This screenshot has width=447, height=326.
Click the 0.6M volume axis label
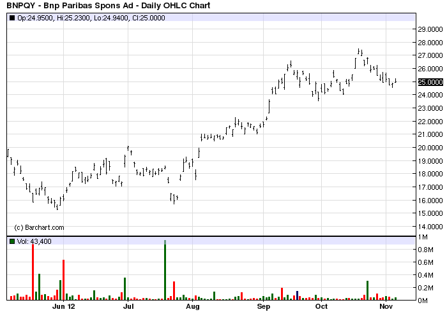[x=425, y=262]
